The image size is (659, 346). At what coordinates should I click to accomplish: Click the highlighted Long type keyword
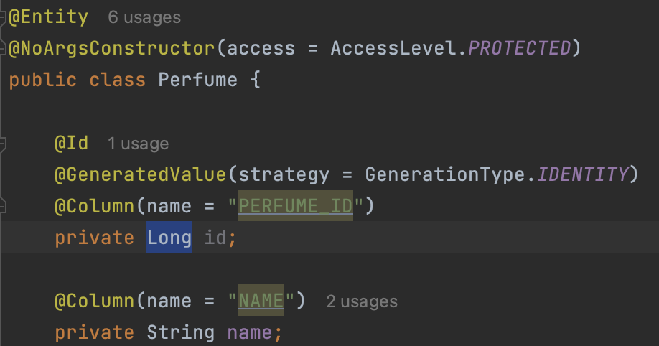pos(169,237)
